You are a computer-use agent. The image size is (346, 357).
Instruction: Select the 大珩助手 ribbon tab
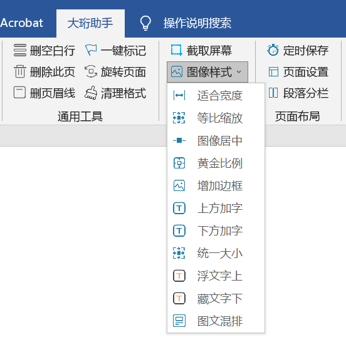(90, 23)
